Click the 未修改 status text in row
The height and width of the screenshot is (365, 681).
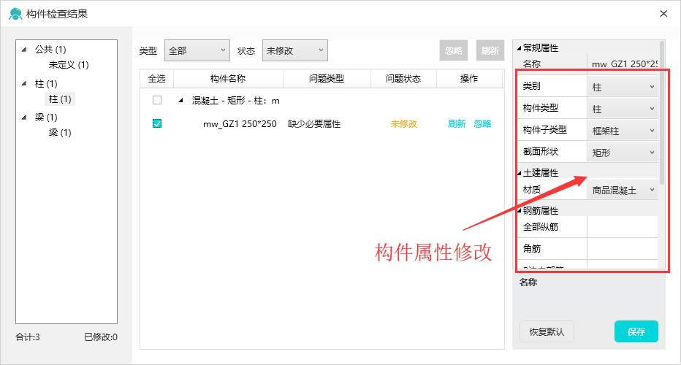pos(404,124)
